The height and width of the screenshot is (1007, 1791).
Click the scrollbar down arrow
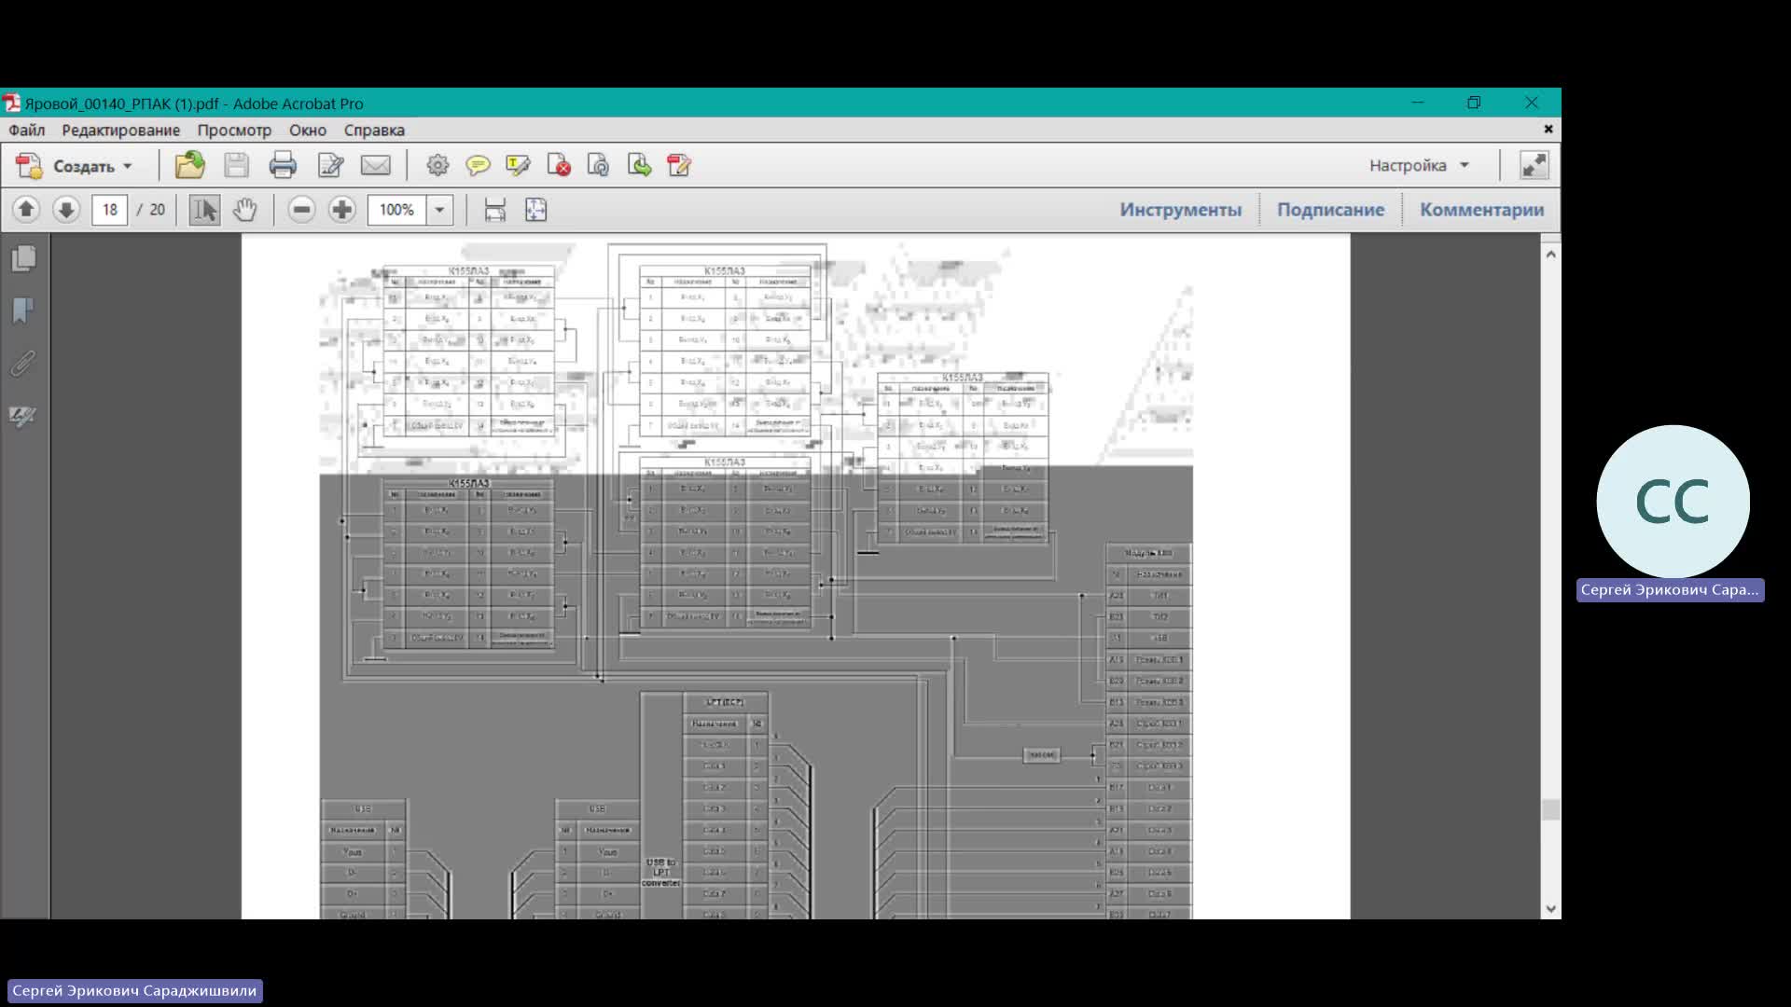click(x=1550, y=908)
